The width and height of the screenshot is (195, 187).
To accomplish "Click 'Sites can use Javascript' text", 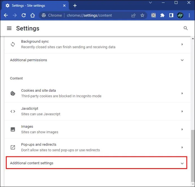I will [x=40, y=114].
